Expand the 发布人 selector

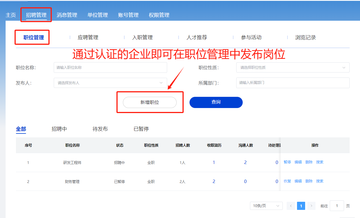click(110, 83)
